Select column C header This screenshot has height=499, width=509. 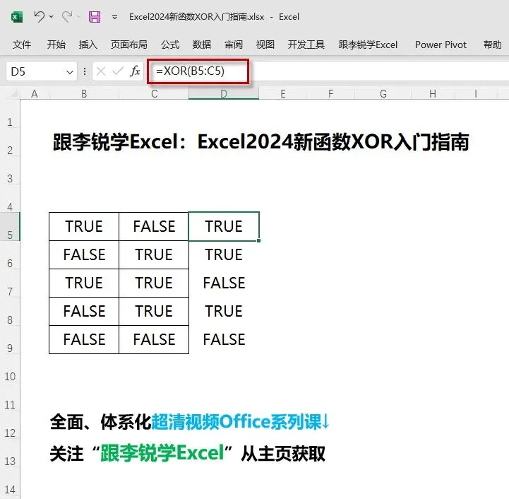point(154,94)
